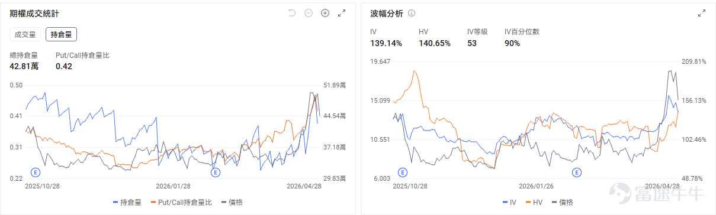Toggle the HV legend series
The image size is (716, 215).
point(534,202)
